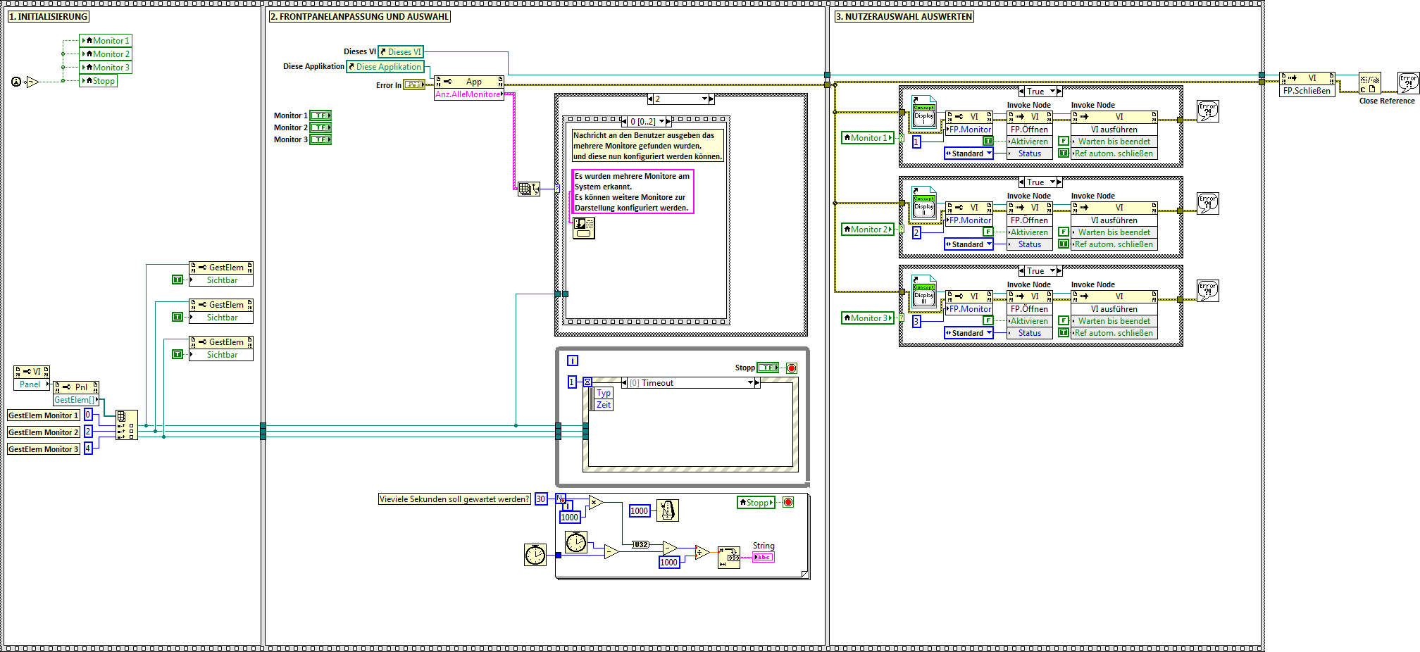This screenshot has height=652, width=1420.
Task: Click the Monitor 2 local variable in the Initialisierung frame
Action: pos(106,54)
